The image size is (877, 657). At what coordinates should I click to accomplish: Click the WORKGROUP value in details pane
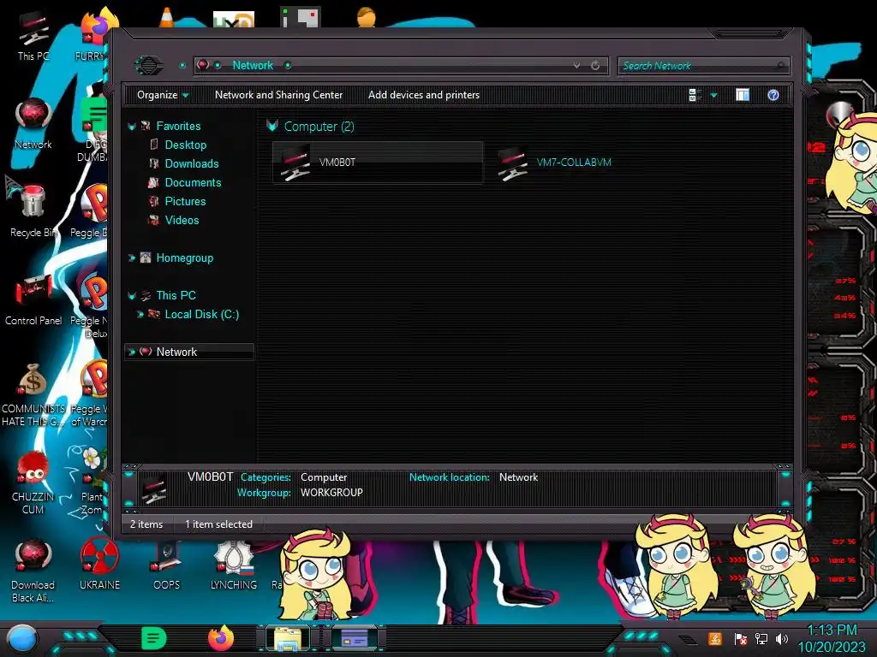tap(331, 493)
